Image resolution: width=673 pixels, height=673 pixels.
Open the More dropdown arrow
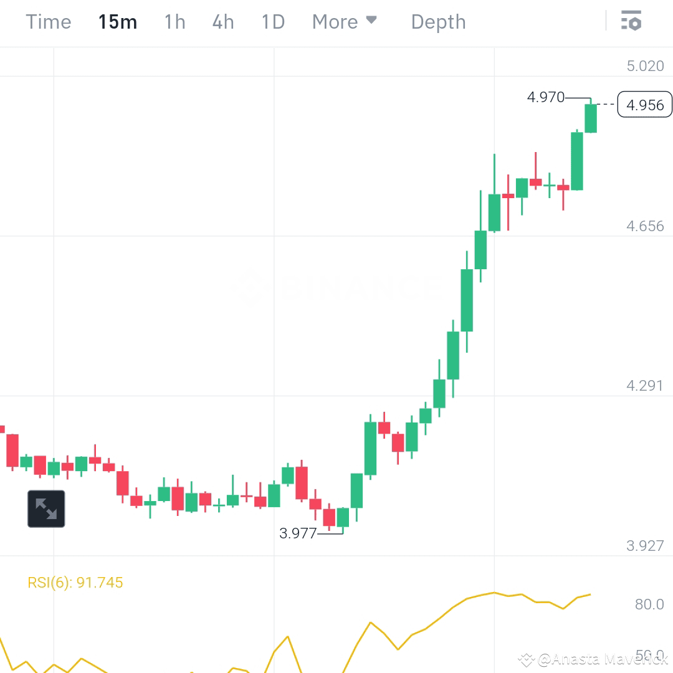372,21
